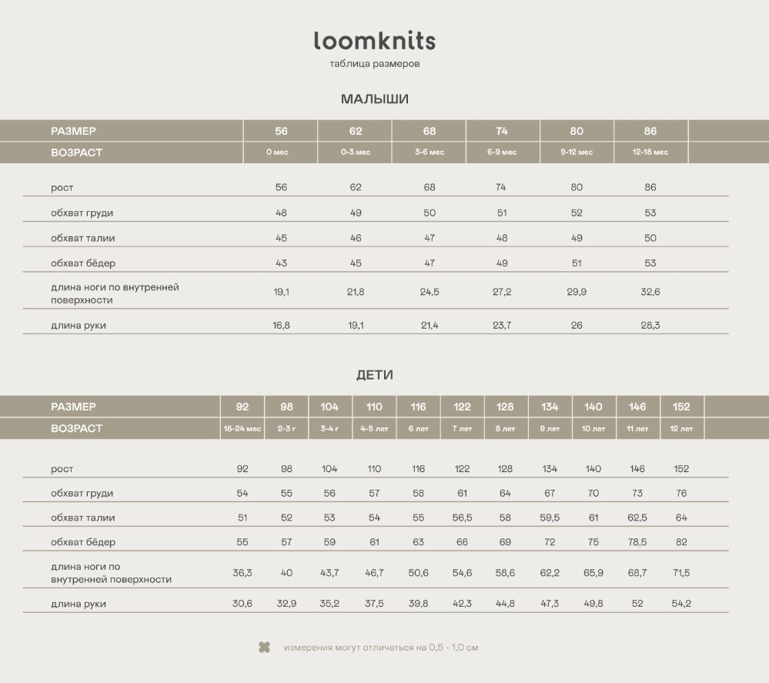The image size is (769, 683).
Task: Select size 56 header cell
Action: (281, 131)
